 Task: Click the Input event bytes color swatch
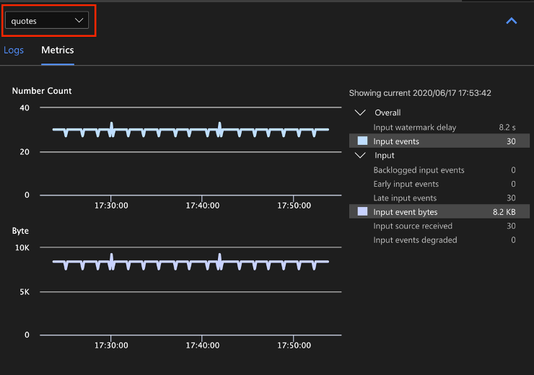tap(362, 212)
